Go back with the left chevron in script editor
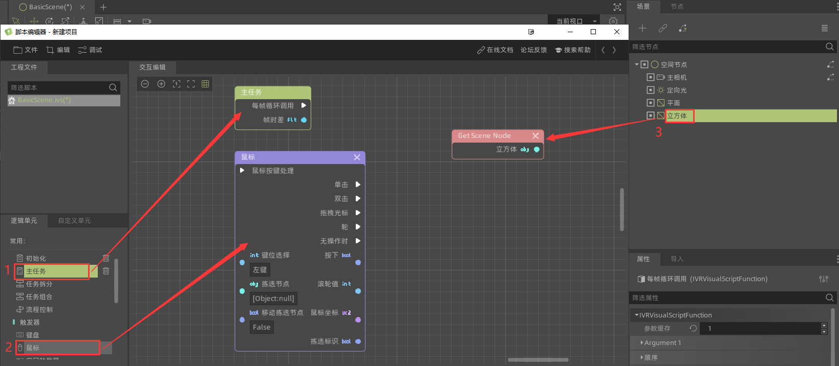The width and height of the screenshot is (839, 366). (x=603, y=50)
